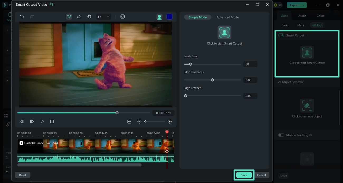The height and width of the screenshot is (183, 343).
Task: Open the Video tab in properties panel
Action: coord(284,16)
